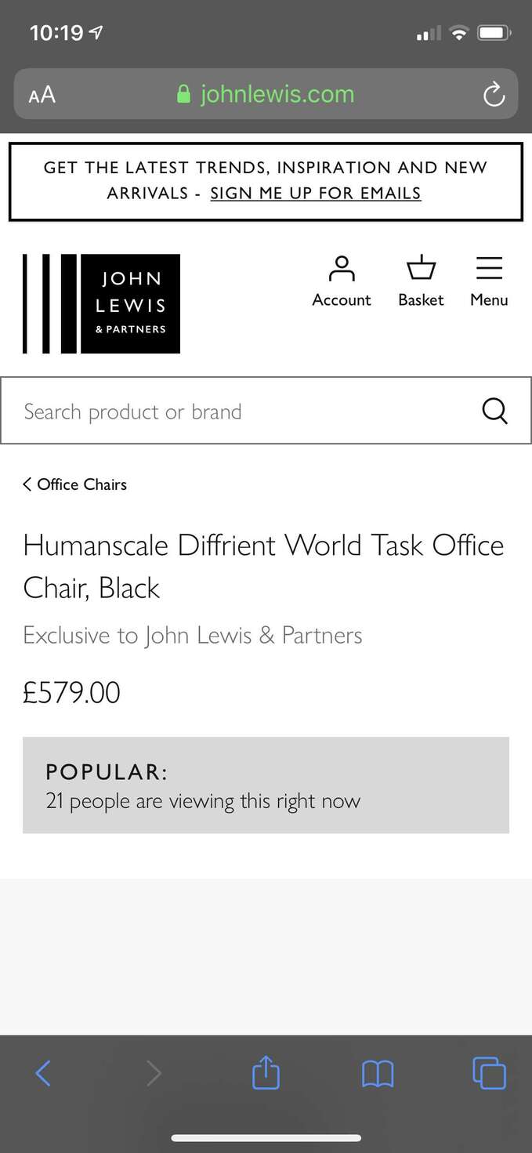
Task: Show open Safari tabs
Action: [489, 1073]
